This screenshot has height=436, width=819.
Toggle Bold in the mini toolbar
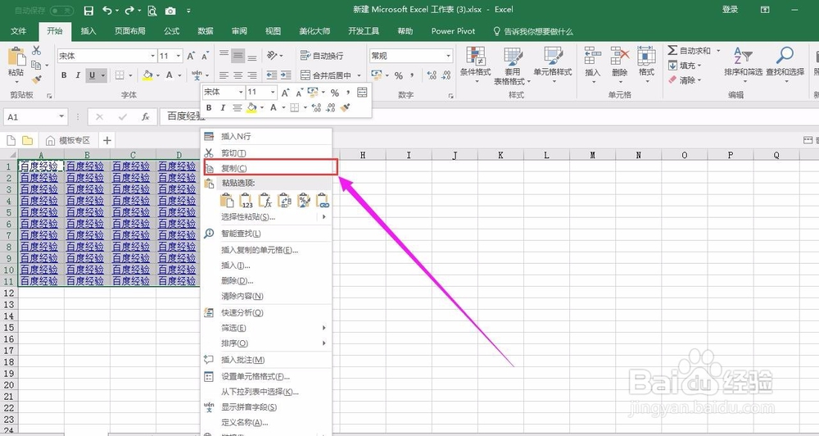coord(209,107)
